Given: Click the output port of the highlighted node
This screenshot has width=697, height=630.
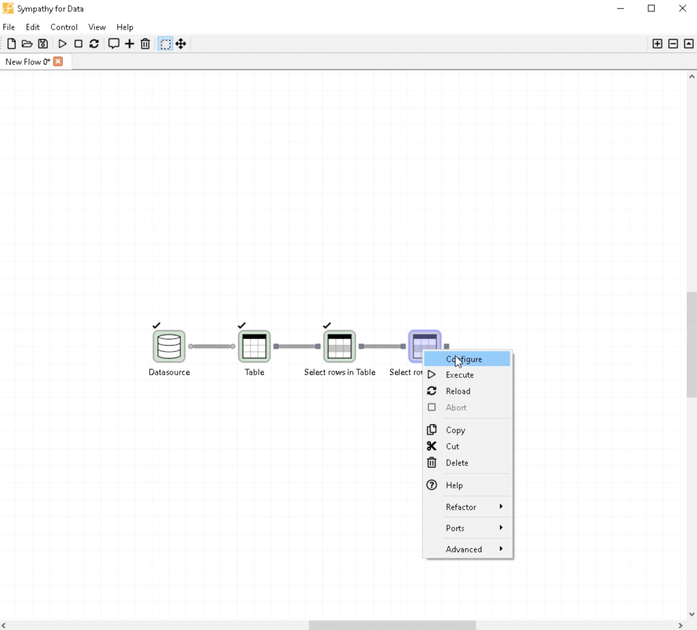Looking at the screenshot, I should coord(446,346).
